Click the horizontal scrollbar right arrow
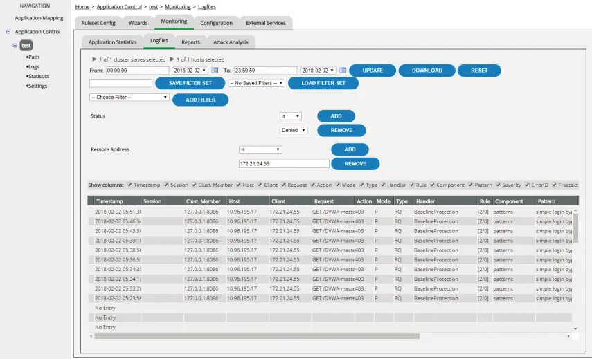The width and height of the screenshot is (592, 359). 568,336
